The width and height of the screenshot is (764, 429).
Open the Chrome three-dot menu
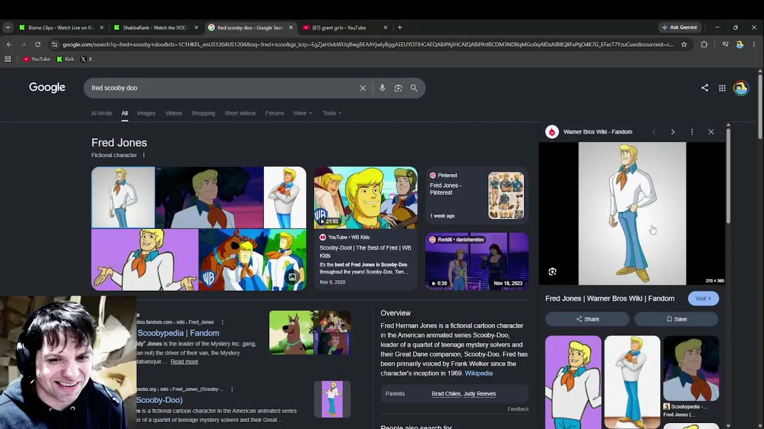(754, 44)
